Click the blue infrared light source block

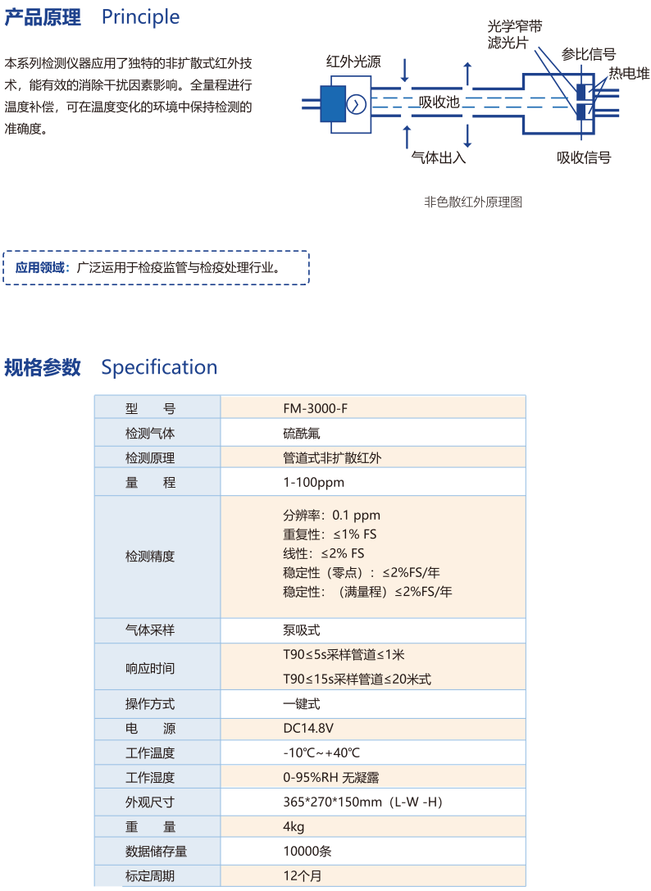click(333, 105)
